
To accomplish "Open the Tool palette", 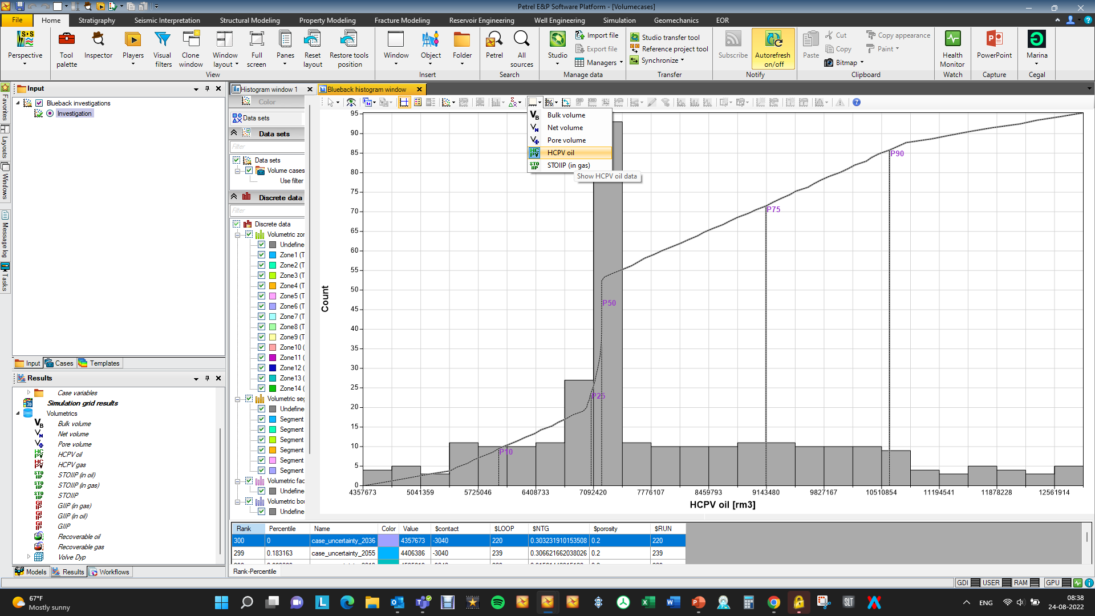I will pyautogui.click(x=67, y=48).
